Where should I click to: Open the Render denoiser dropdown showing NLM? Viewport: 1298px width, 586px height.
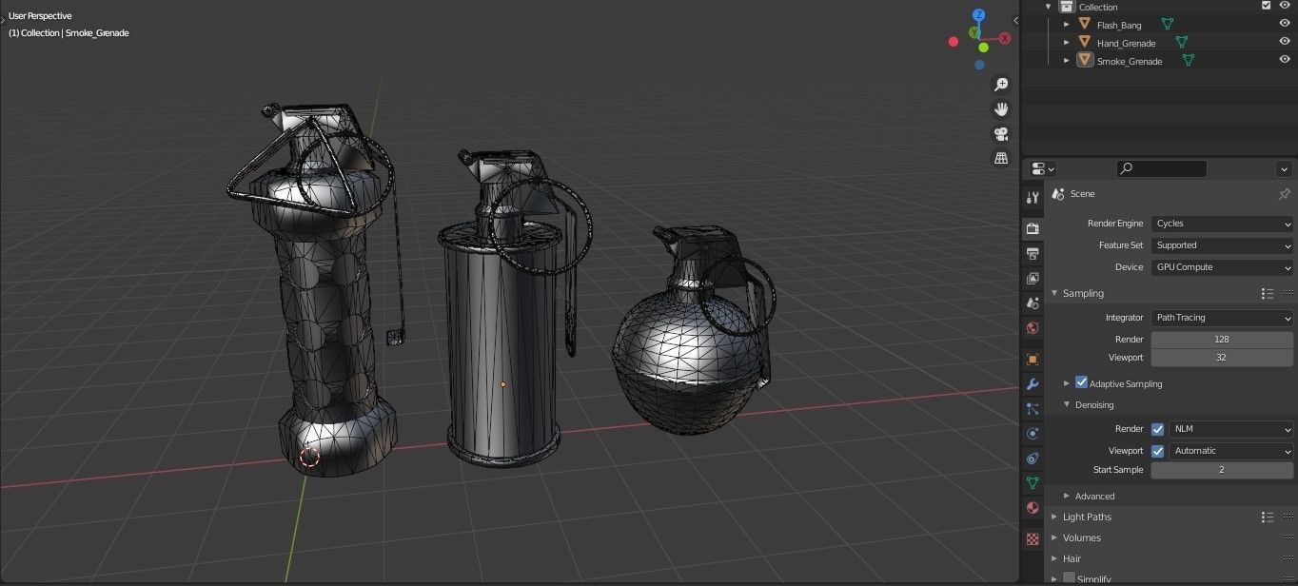click(1230, 429)
